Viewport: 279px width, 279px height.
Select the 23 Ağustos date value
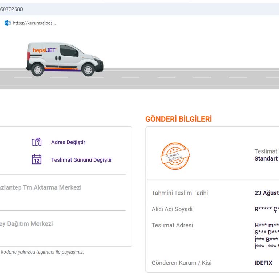coord(267,193)
